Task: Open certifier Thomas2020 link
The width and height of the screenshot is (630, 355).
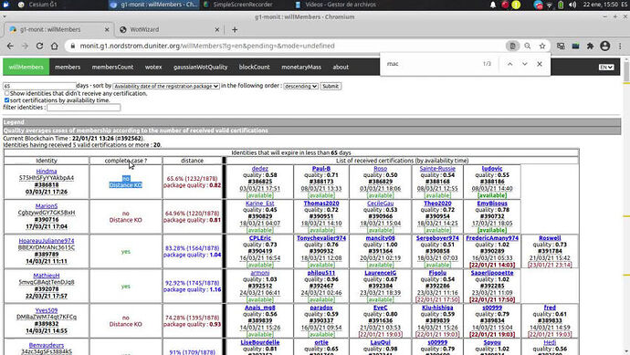Action: tap(321, 204)
